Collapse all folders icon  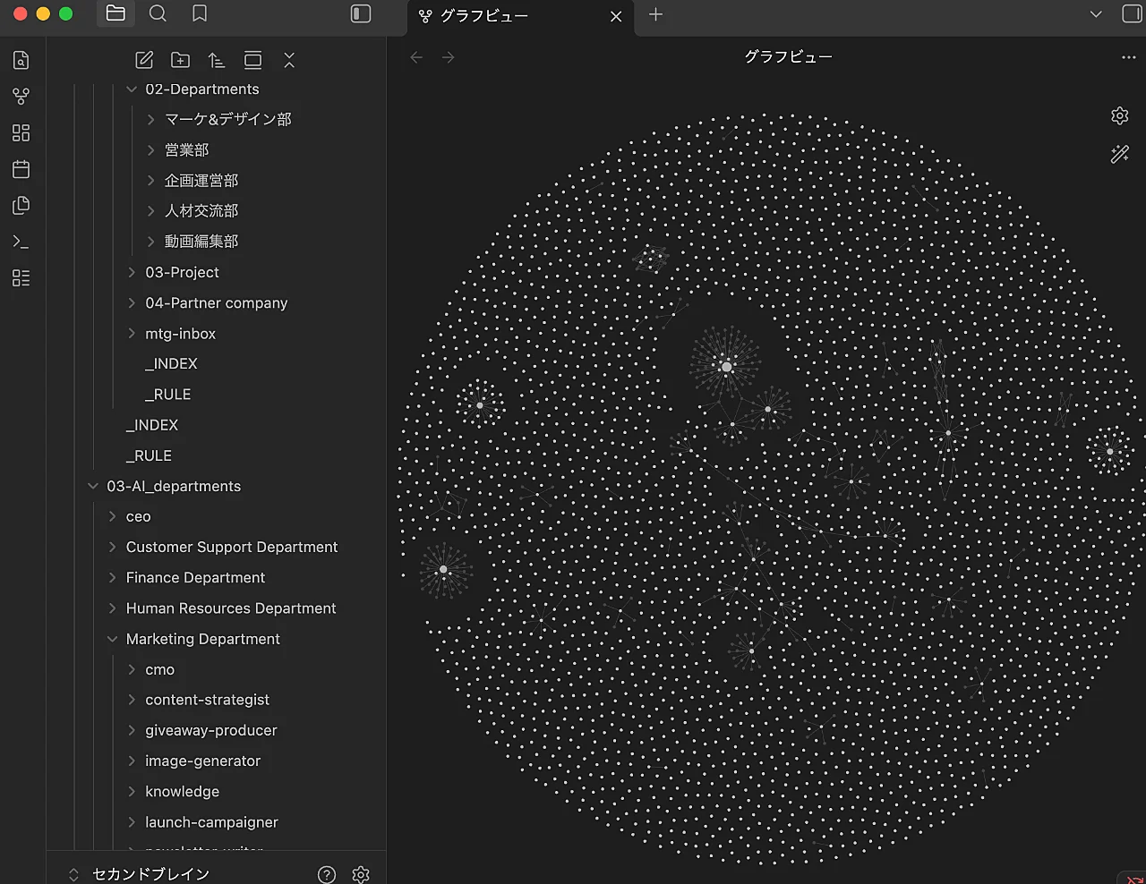[288, 60]
